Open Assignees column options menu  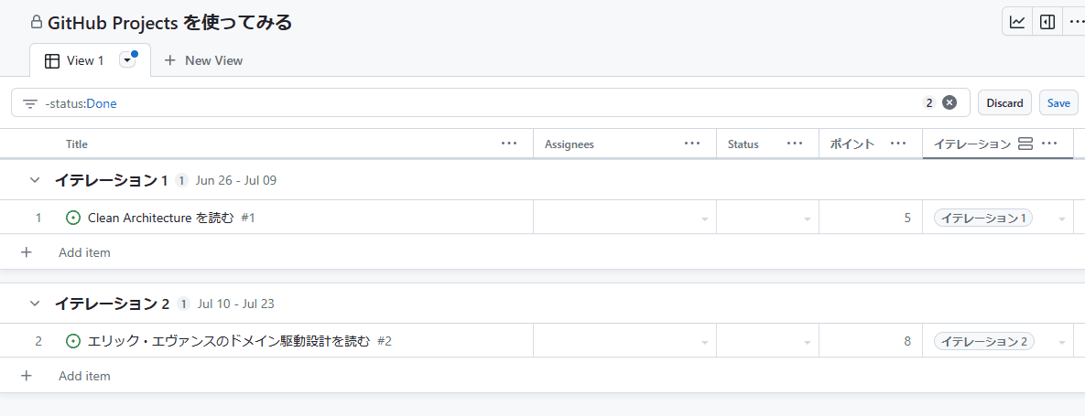point(692,144)
